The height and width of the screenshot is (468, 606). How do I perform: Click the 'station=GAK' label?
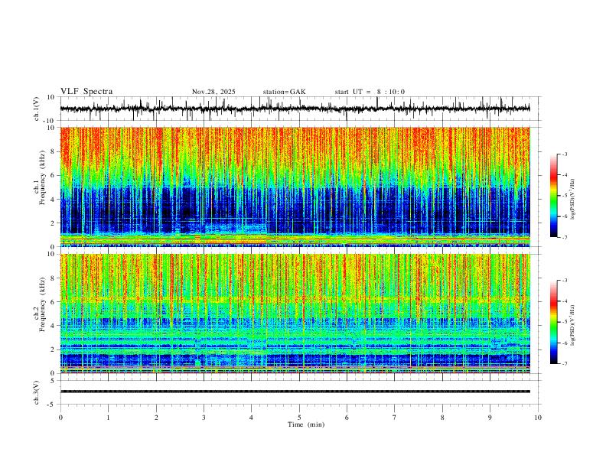tap(284, 92)
